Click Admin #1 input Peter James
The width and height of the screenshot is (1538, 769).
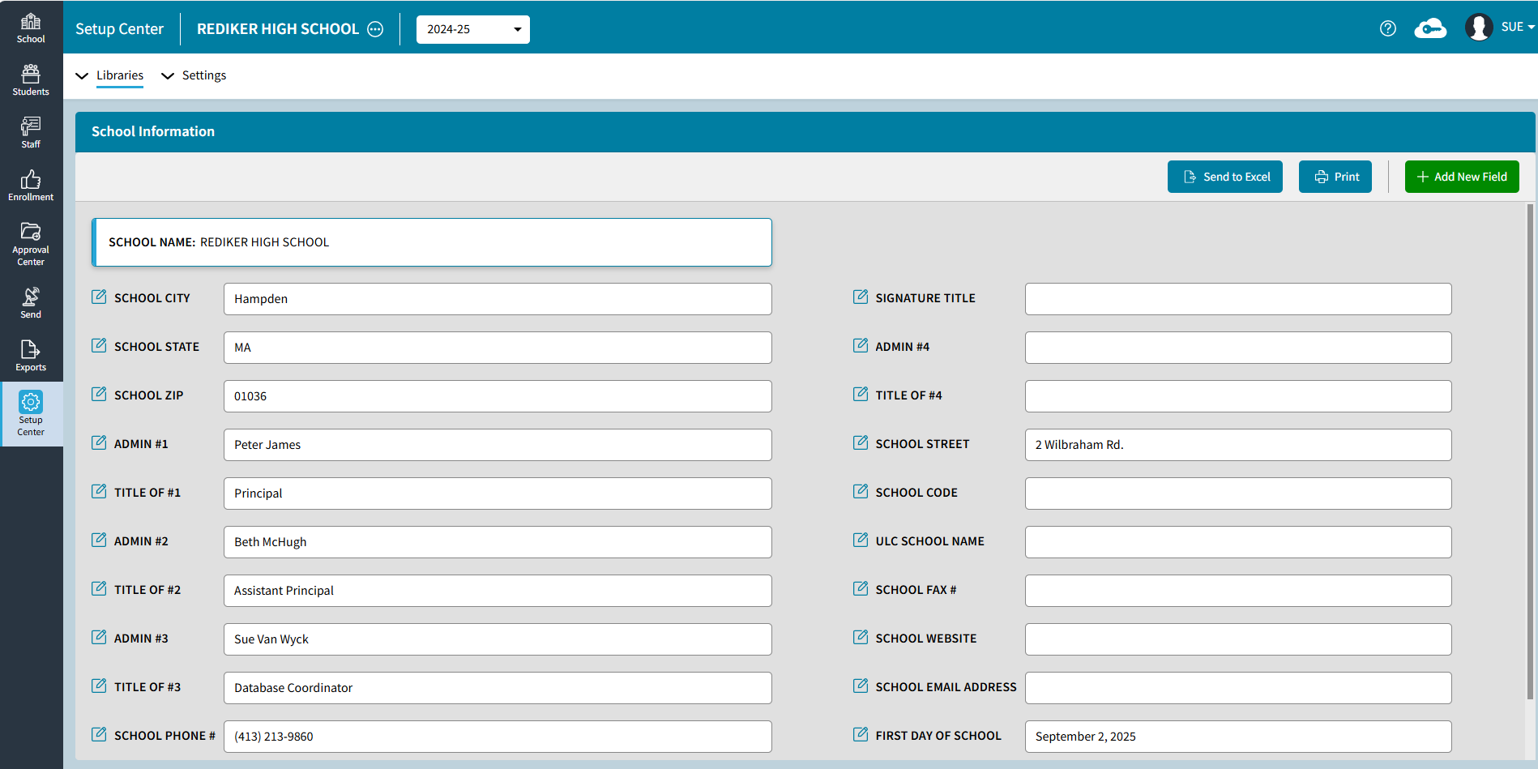[x=498, y=445]
